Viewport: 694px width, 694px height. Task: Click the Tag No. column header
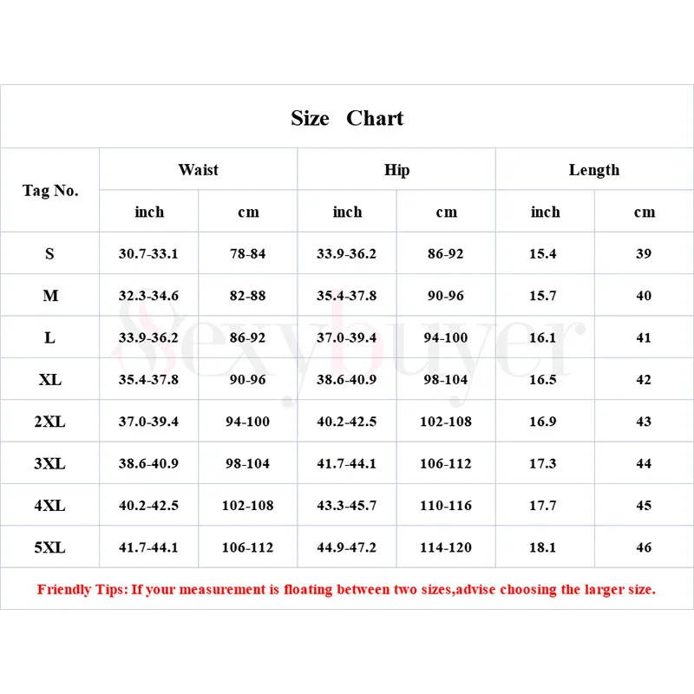pyautogui.click(x=50, y=191)
